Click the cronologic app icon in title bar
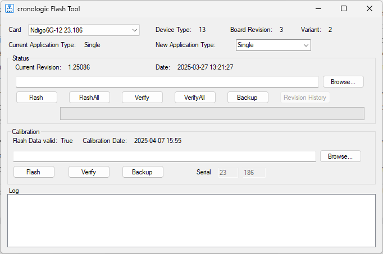This screenshot has height=254, width=383. coord(10,9)
